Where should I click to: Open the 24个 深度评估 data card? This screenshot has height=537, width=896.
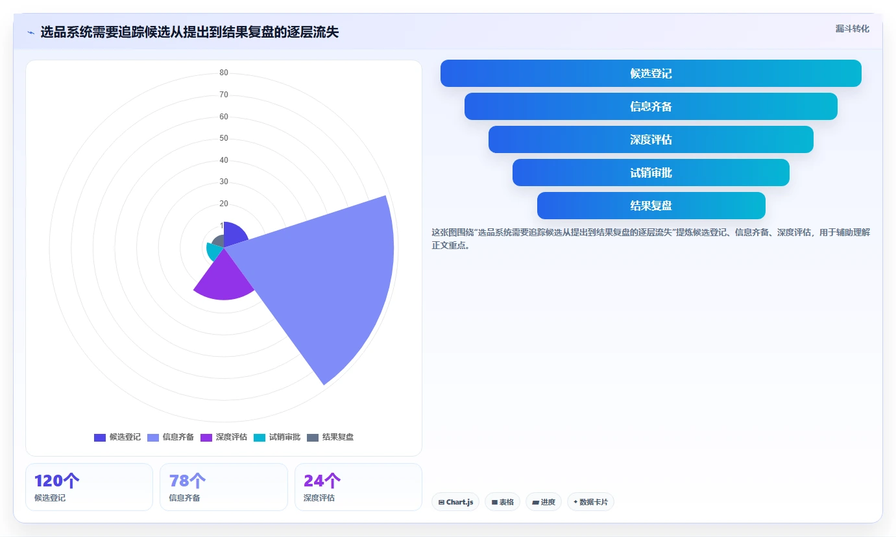tap(358, 487)
